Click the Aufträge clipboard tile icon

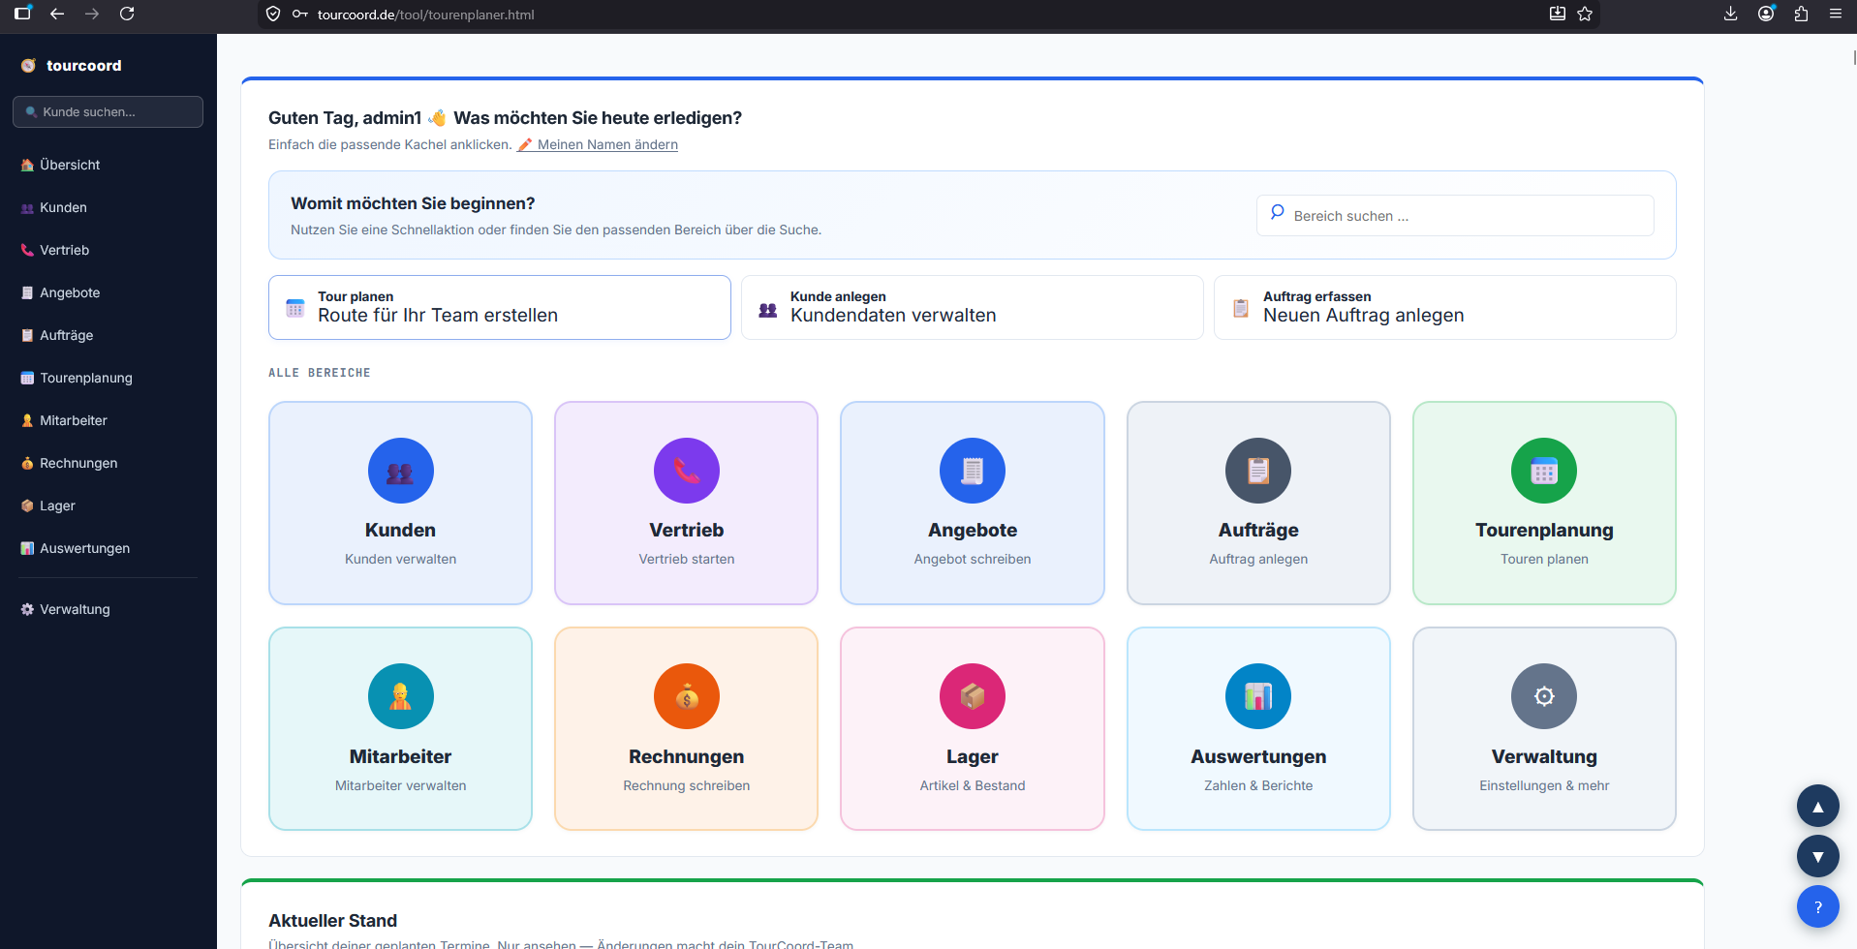[x=1258, y=471]
